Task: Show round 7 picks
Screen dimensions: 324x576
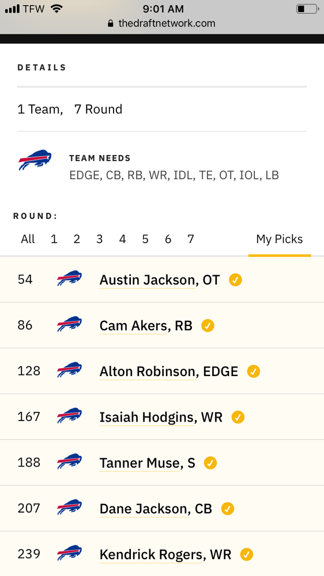Action: pos(190,239)
